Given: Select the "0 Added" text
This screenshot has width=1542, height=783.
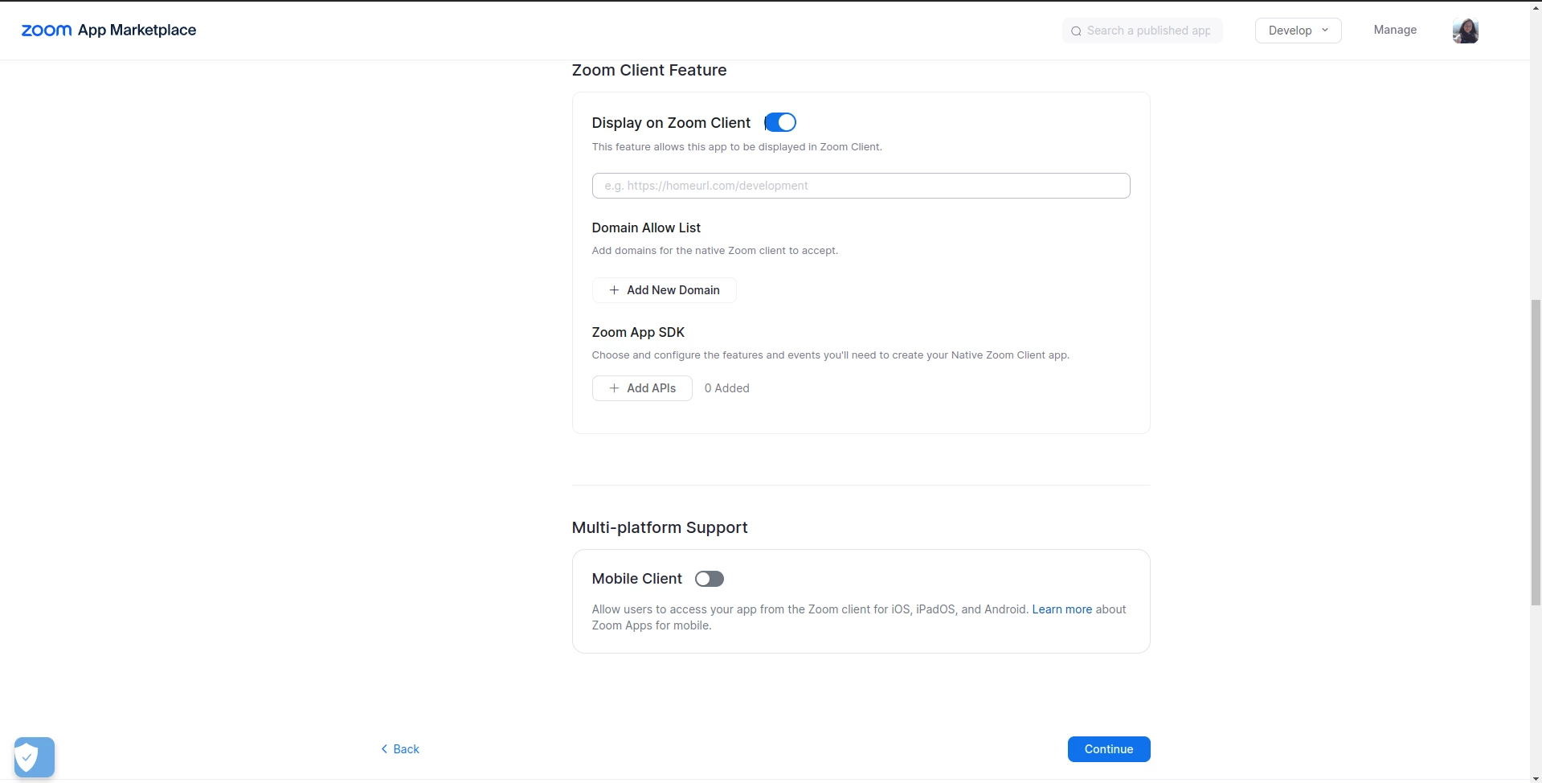Looking at the screenshot, I should 726,388.
